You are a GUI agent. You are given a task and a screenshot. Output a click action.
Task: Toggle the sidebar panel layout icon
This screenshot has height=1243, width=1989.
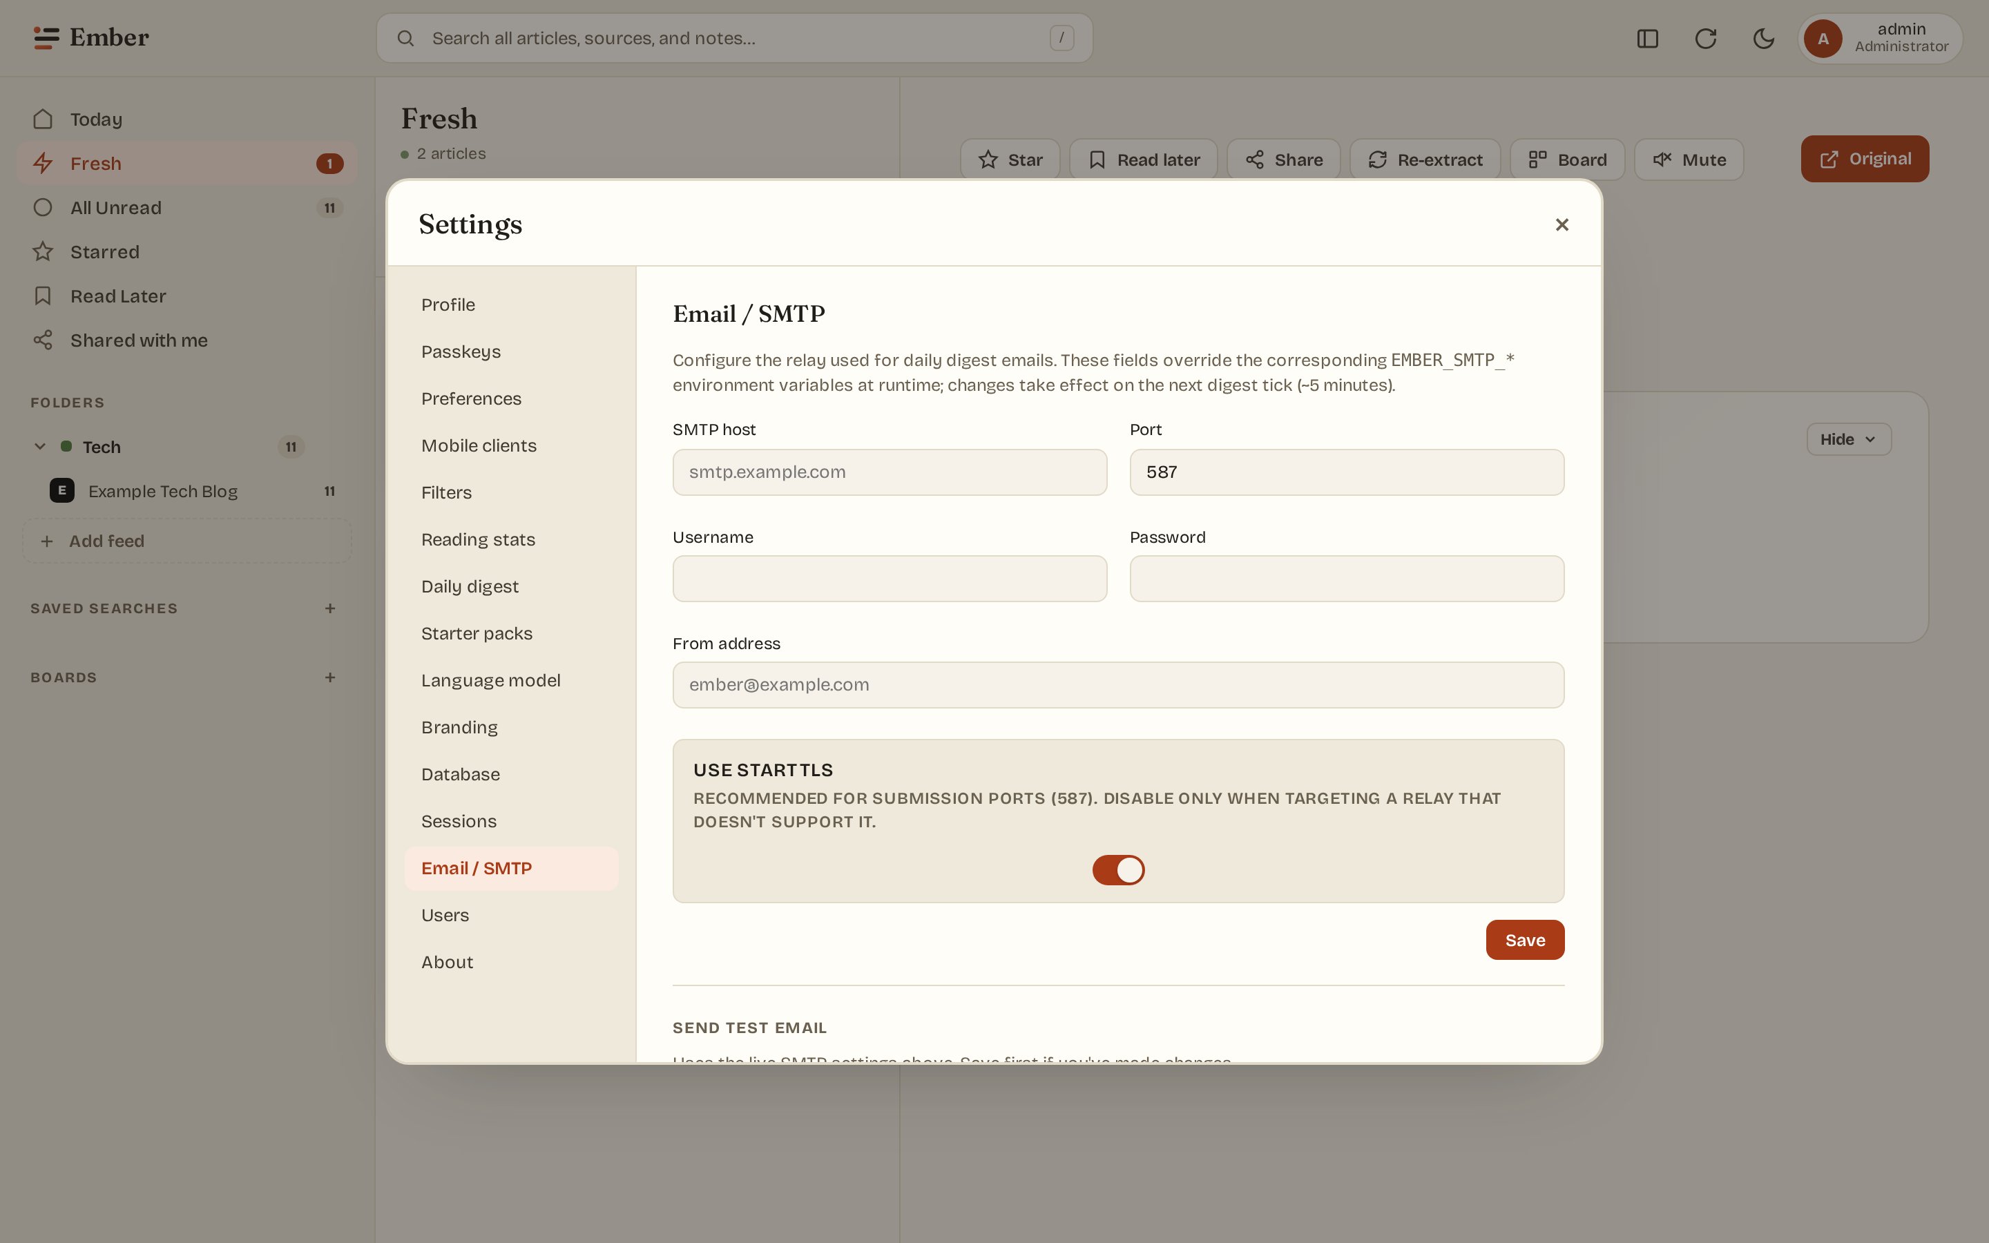[1647, 39]
